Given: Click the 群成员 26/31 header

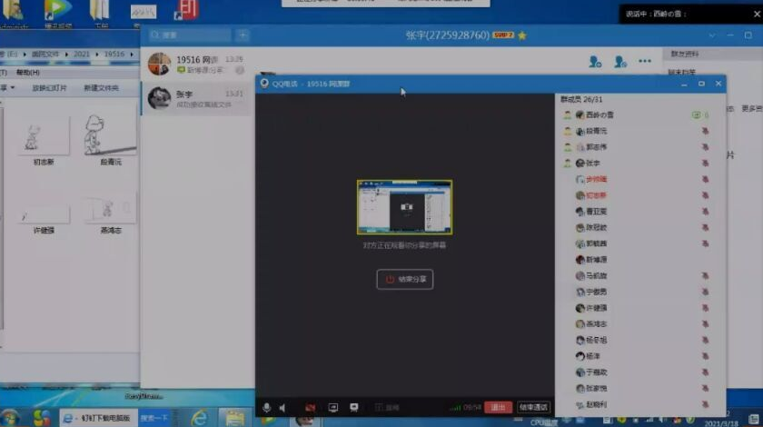Looking at the screenshot, I should [581, 99].
